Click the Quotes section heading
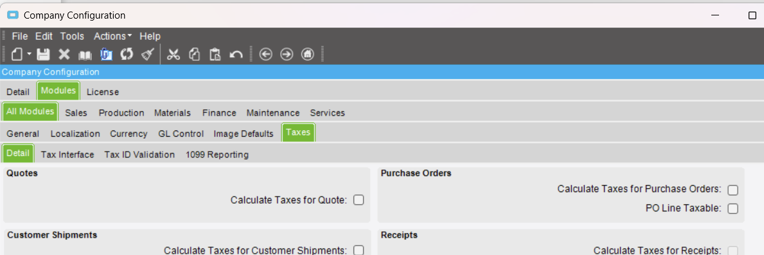This screenshot has height=255, width=764. click(22, 173)
